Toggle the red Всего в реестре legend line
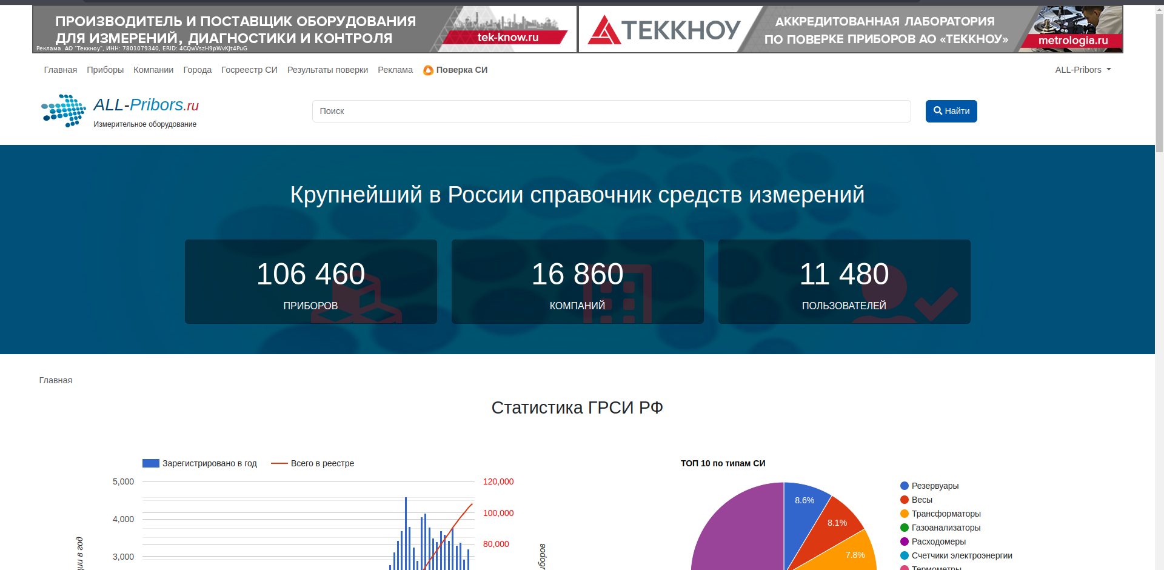Screen dimensions: 1164x570 [x=279, y=463]
